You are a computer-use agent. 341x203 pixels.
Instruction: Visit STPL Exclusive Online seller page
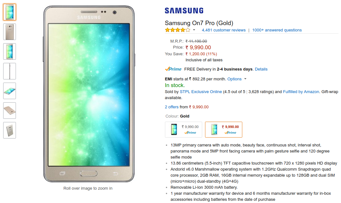(x=201, y=92)
